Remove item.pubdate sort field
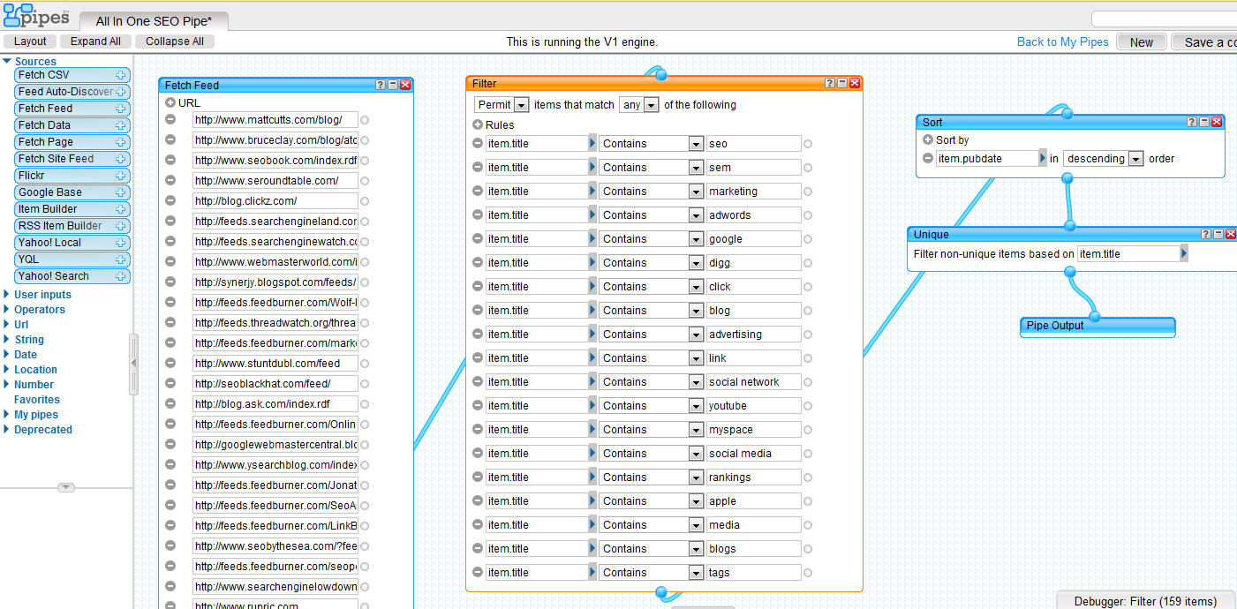Viewport: 1237px width, 609px height. tap(928, 158)
